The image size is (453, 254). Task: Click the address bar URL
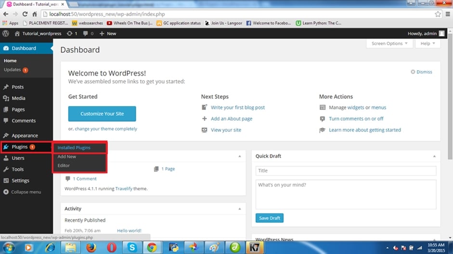click(107, 14)
